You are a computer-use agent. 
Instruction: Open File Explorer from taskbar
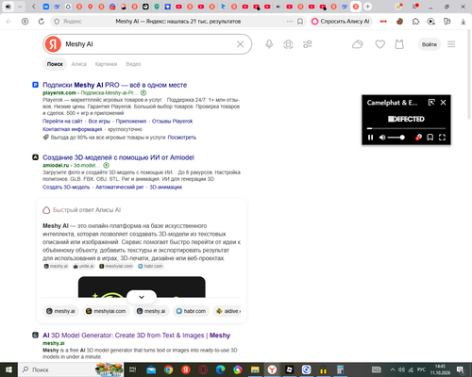click(x=255, y=369)
